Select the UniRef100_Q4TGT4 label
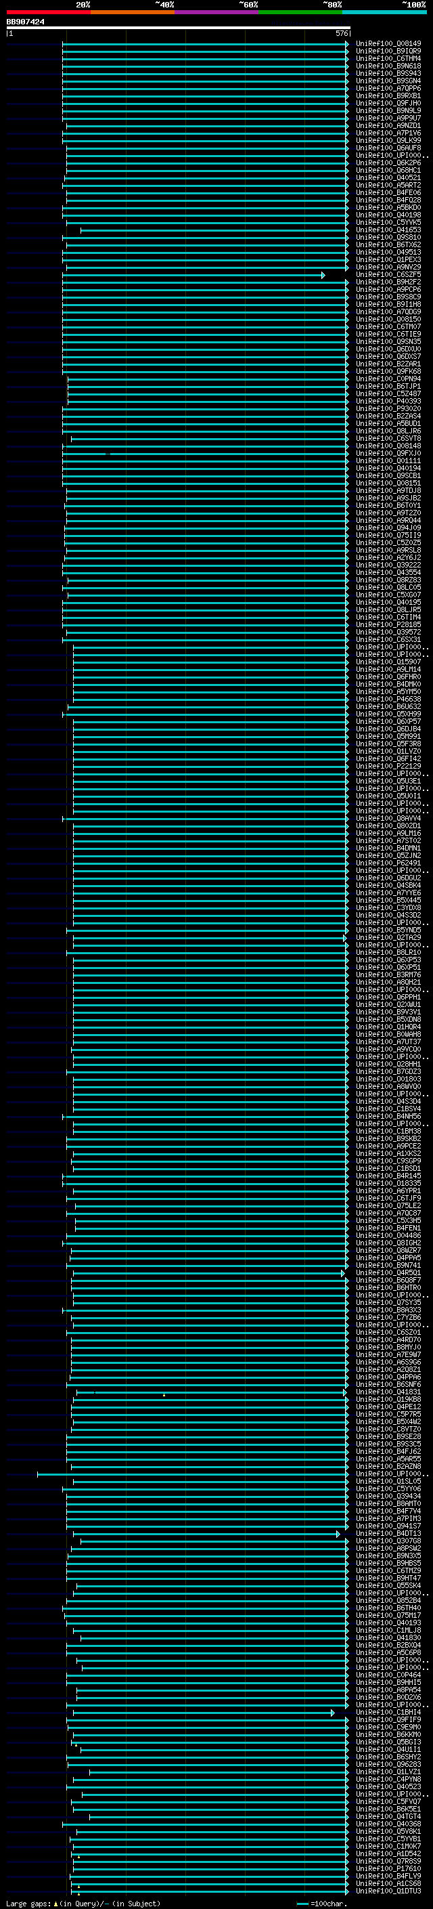This screenshot has height=1909, width=433. [x=388, y=1817]
